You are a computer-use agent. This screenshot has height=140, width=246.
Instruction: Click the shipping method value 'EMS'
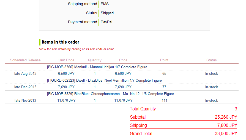point(105,4)
